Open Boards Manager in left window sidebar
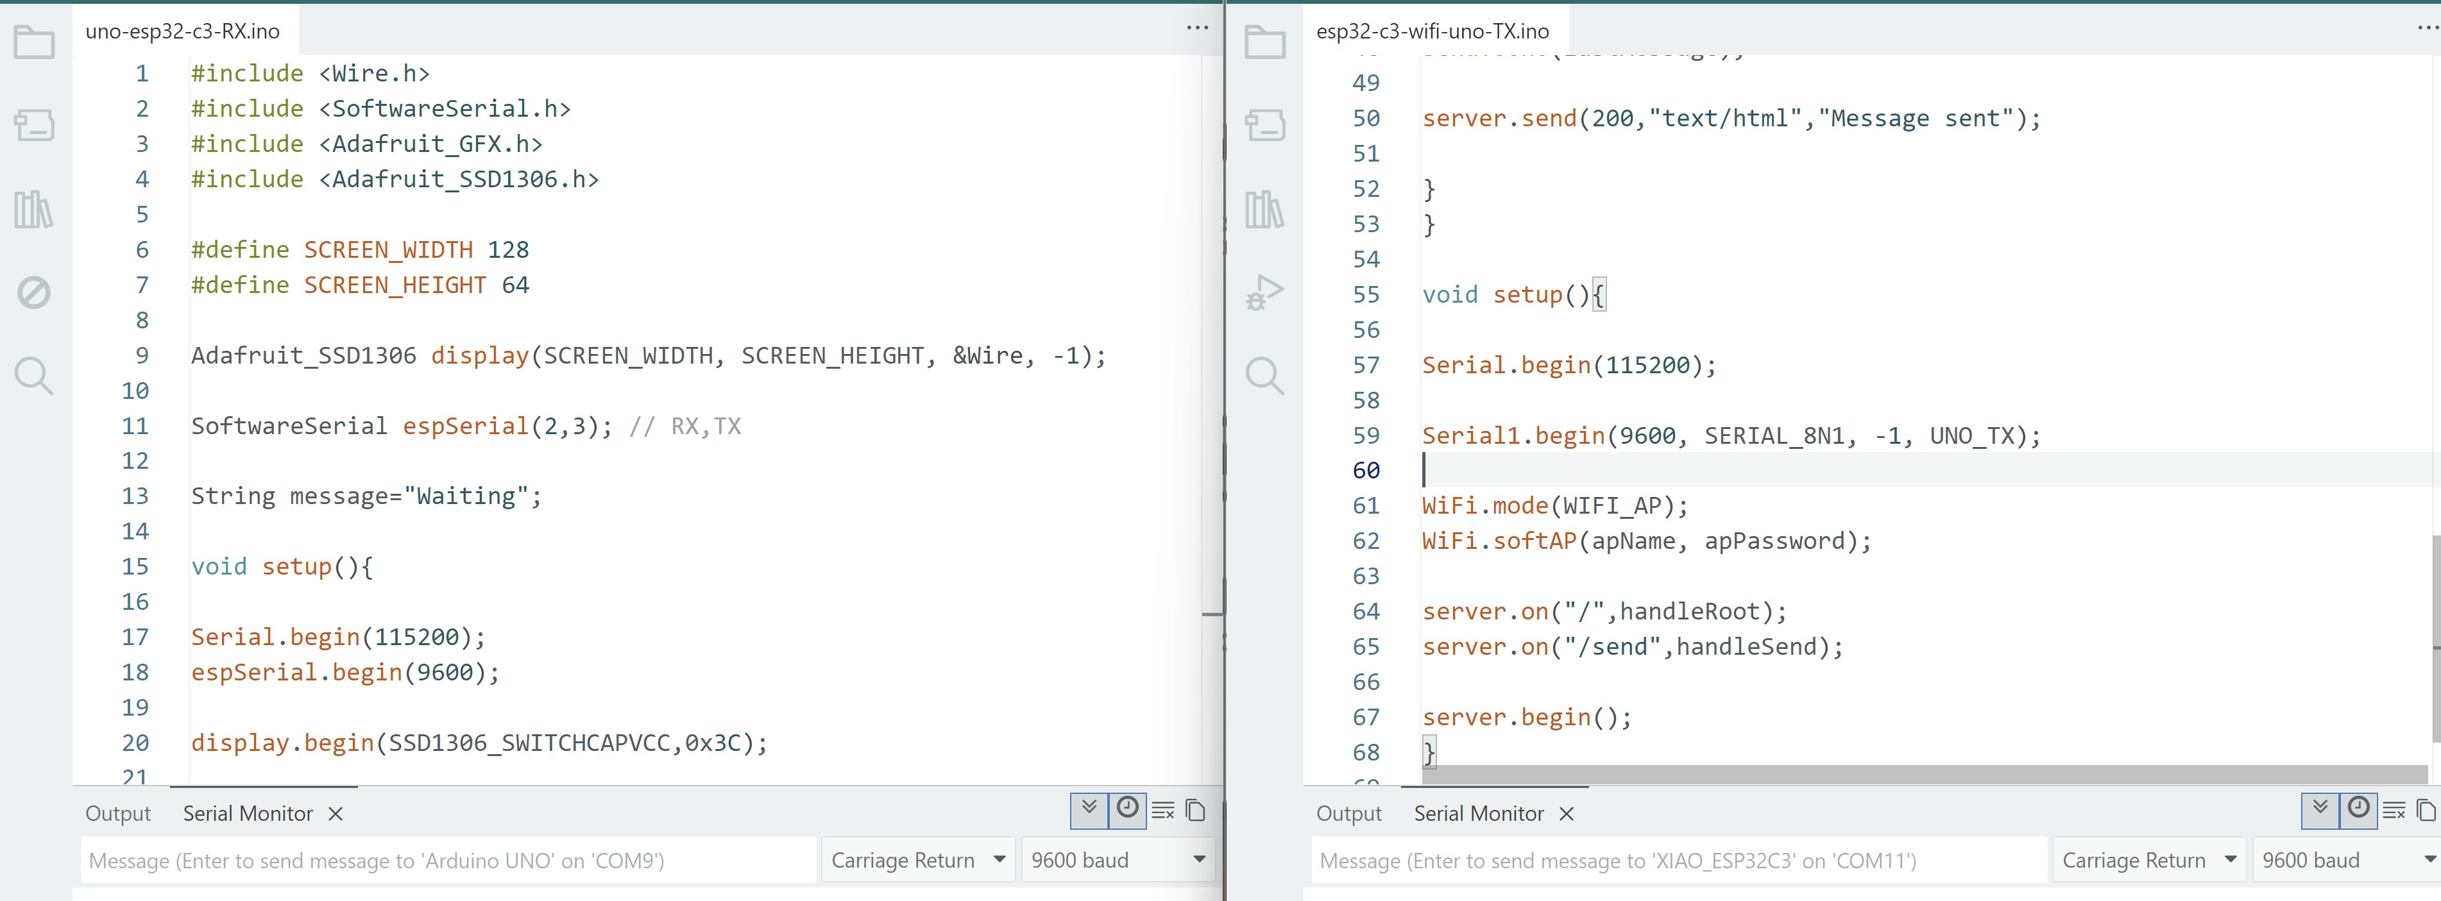Screen dimensions: 2441x901 point(34,125)
